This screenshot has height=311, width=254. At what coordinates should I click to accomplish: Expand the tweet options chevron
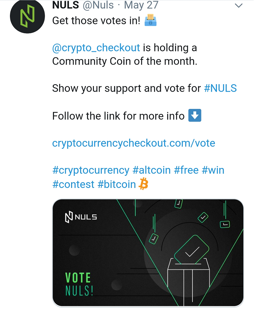[x=238, y=6]
